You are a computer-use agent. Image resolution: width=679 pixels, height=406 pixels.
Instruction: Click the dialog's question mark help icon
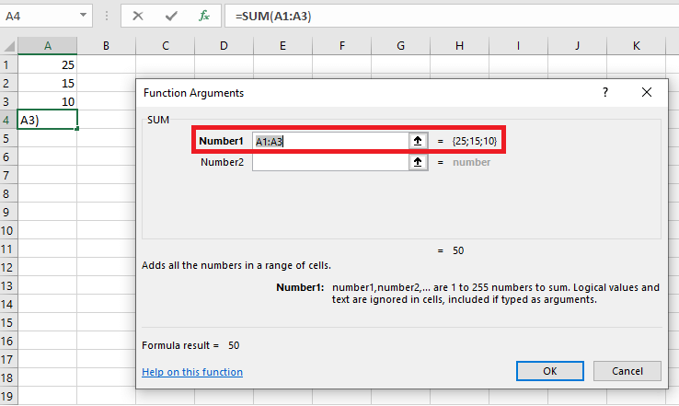605,93
